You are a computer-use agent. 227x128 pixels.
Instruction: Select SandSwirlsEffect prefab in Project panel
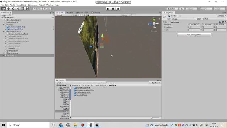[82, 92]
